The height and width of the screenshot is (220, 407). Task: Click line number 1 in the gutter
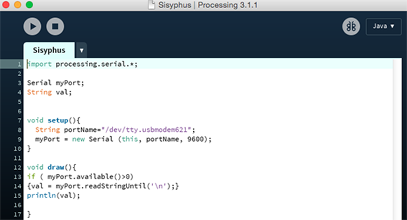point(20,64)
